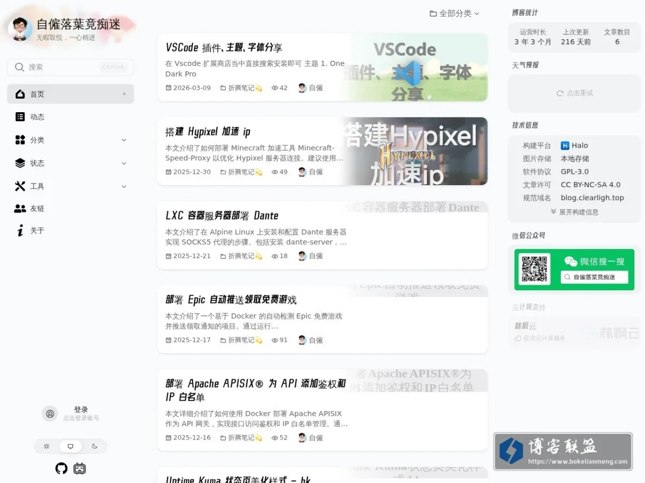Screen dimensions: 645x483
Task: Click the info icon beside 关于
Action: click(20, 231)
